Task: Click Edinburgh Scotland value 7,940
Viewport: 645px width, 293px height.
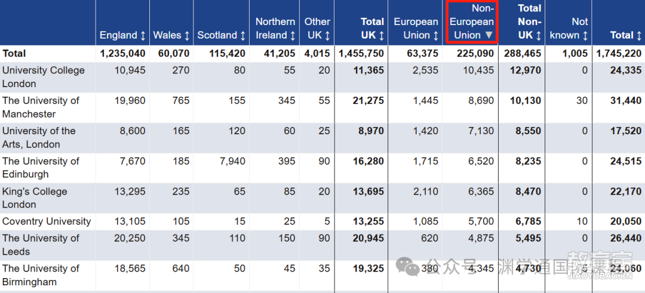Action: (232, 161)
